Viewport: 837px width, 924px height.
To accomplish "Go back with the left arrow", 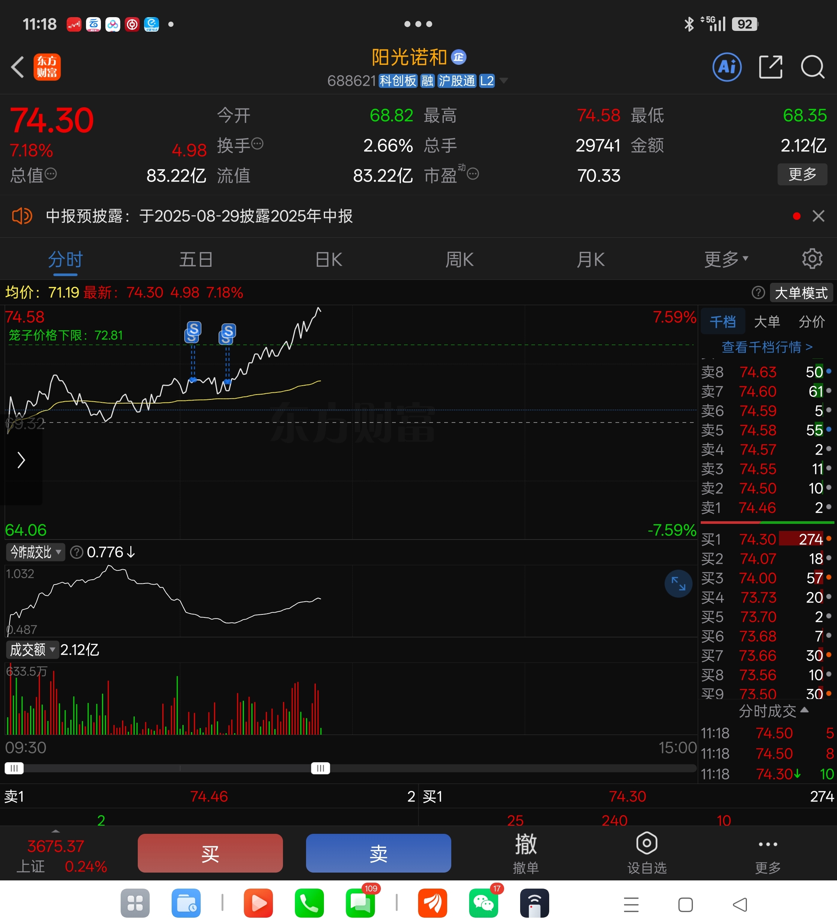I will [x=17, y=67].
